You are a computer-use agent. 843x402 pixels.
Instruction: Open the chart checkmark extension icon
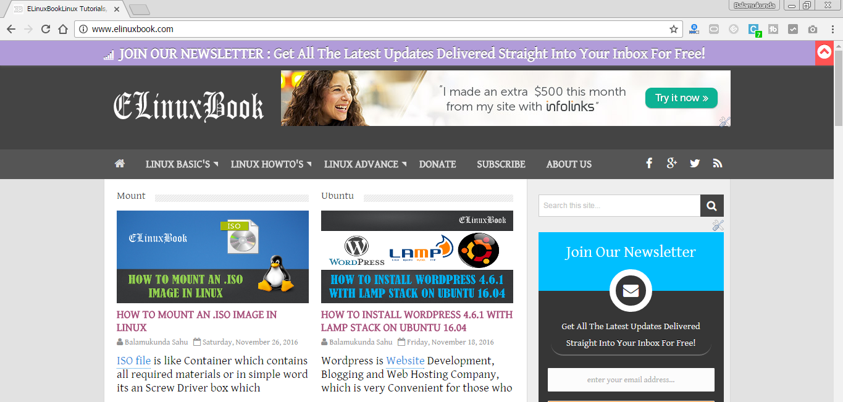click(793, 29)
